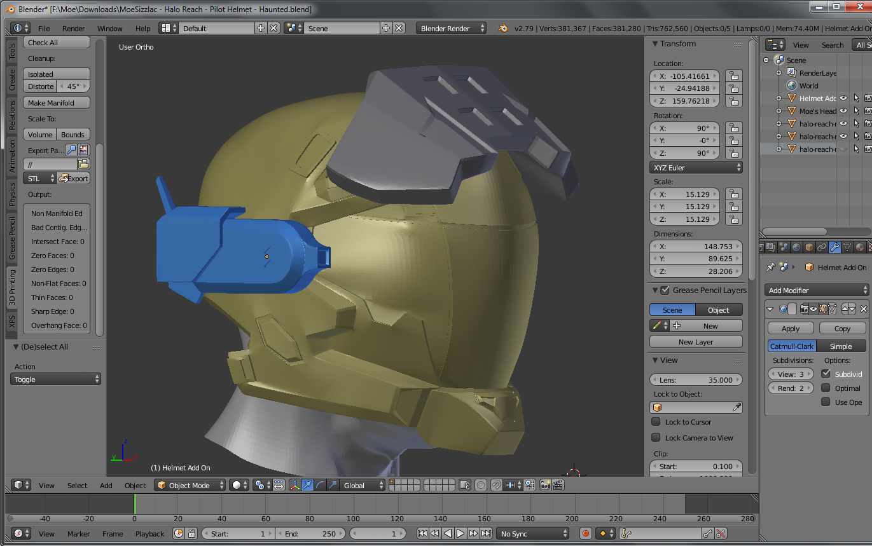Remove the subdivision modifier with X

tap(863, 309)
